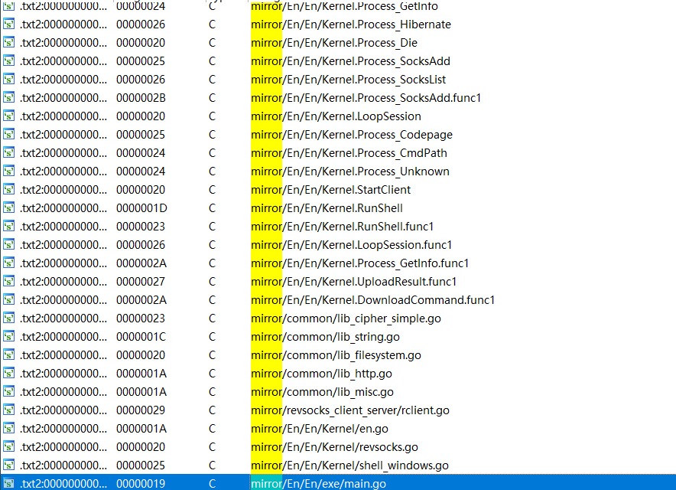The height and width of the screenshot is (490, 676).
Task: Click the string icon for the lib_http.go entry
Action: point(9,374)
